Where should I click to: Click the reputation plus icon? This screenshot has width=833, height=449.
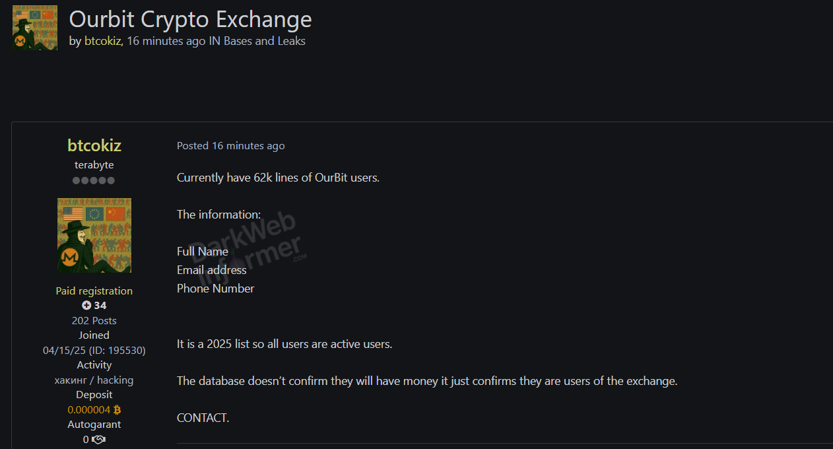coord(86,305)
